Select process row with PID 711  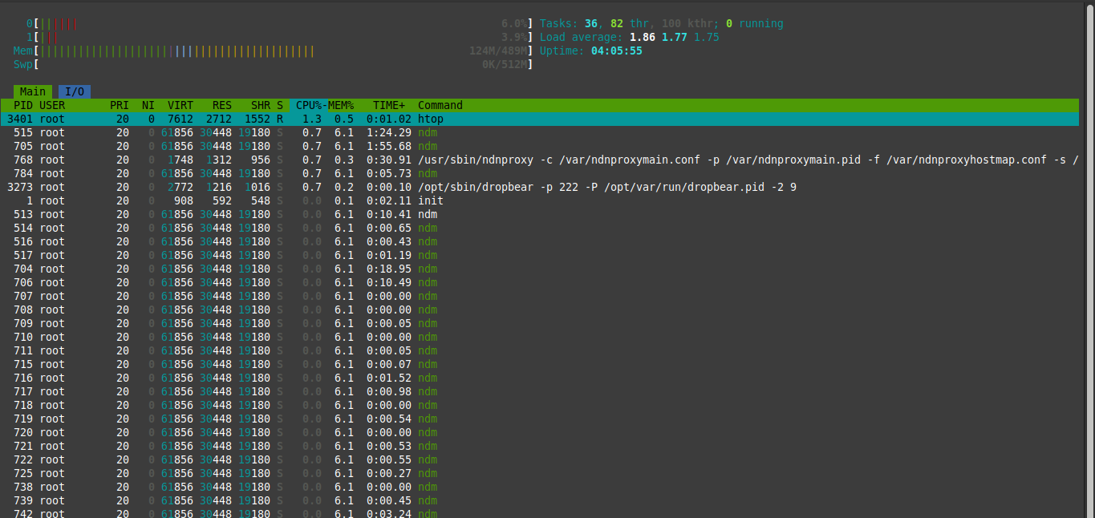(540, 350)
